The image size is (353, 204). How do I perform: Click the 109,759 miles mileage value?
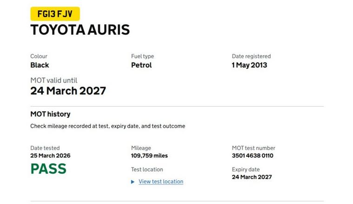(149, 156)
